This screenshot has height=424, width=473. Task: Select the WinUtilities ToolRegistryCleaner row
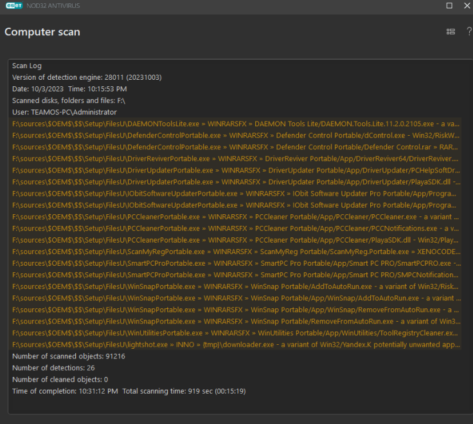(x=236, y=333)
